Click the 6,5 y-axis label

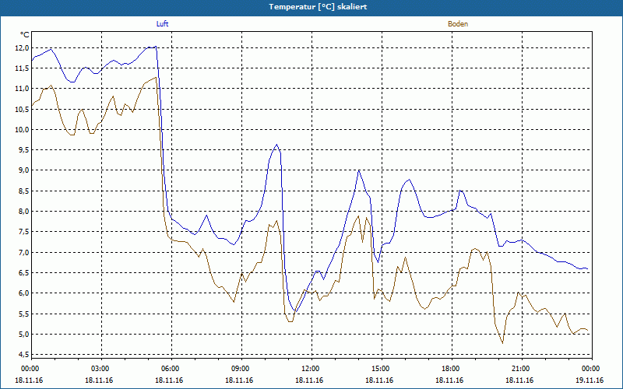[24, 273]
